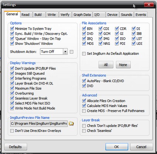The width and height of the screenshot is (157, 154).
Task: Cancel the Settings dialog
Action: 141,147
